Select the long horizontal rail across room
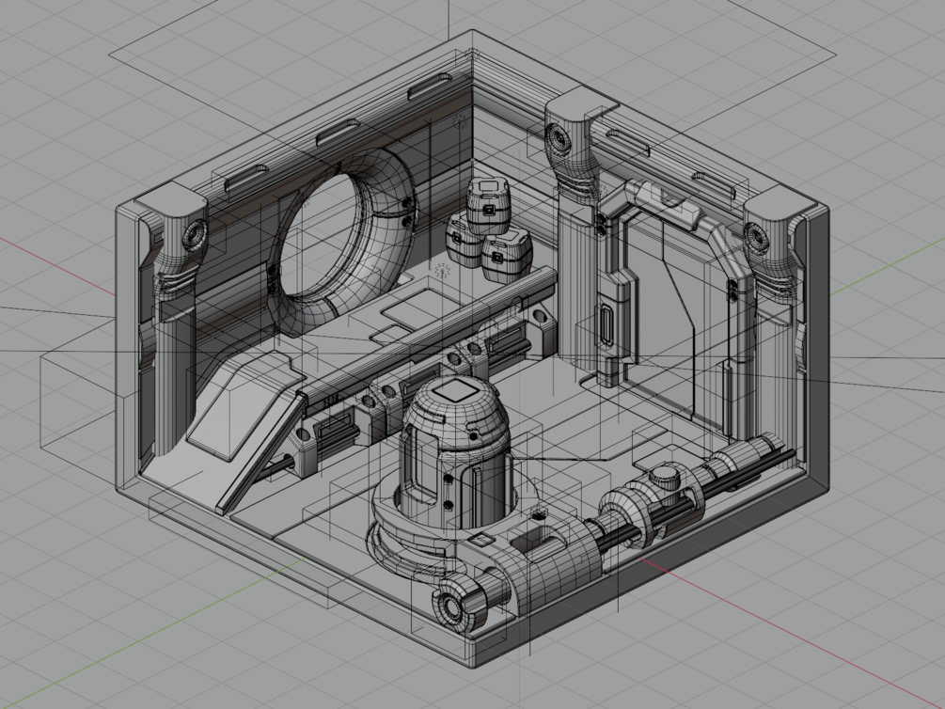 (428, 336)
